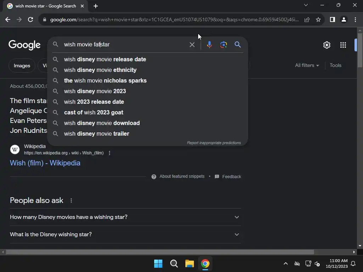363x272 pixels.
Task: Click inside the 'wish movie fatstar' search field
Action: (125, 44)
